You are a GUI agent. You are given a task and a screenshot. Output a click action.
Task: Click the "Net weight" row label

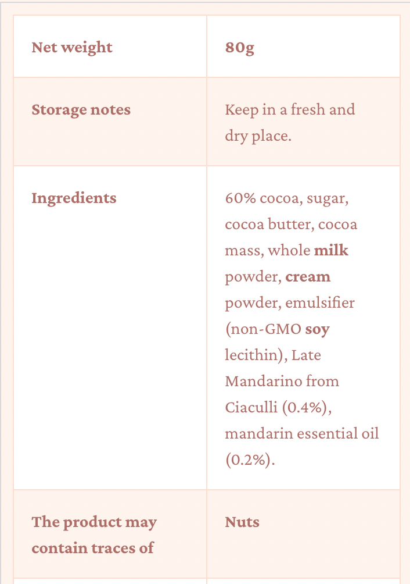point(72,47)
